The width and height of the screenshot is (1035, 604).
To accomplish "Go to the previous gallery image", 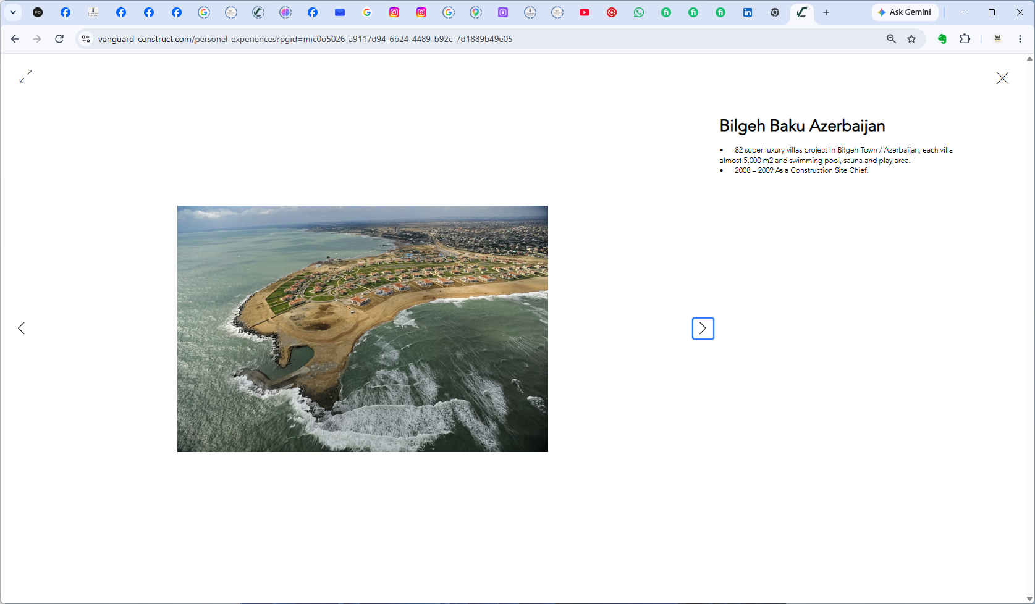I will pos(22,328).
